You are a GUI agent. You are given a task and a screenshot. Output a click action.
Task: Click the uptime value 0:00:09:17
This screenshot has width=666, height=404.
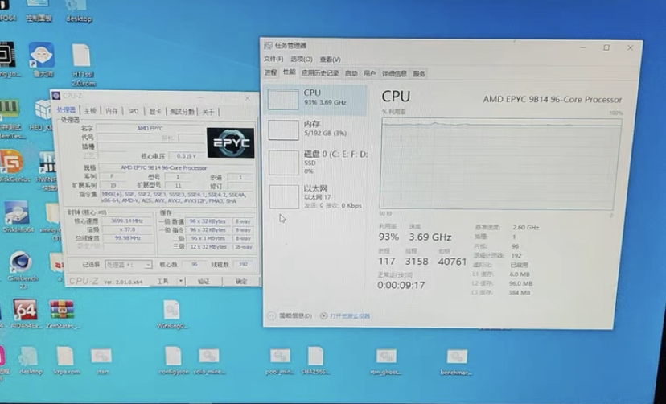(401, 285)
